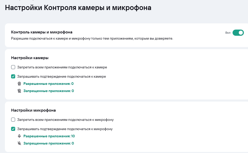
Task: Turn off the Контроль камеры и микрофона switch
Action: click(x=238, y=33)
